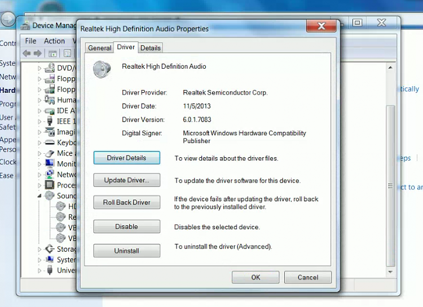The image size is (423, 307).
Task: Expand the IEEE 1394 node
Action: tap(39, 122)
